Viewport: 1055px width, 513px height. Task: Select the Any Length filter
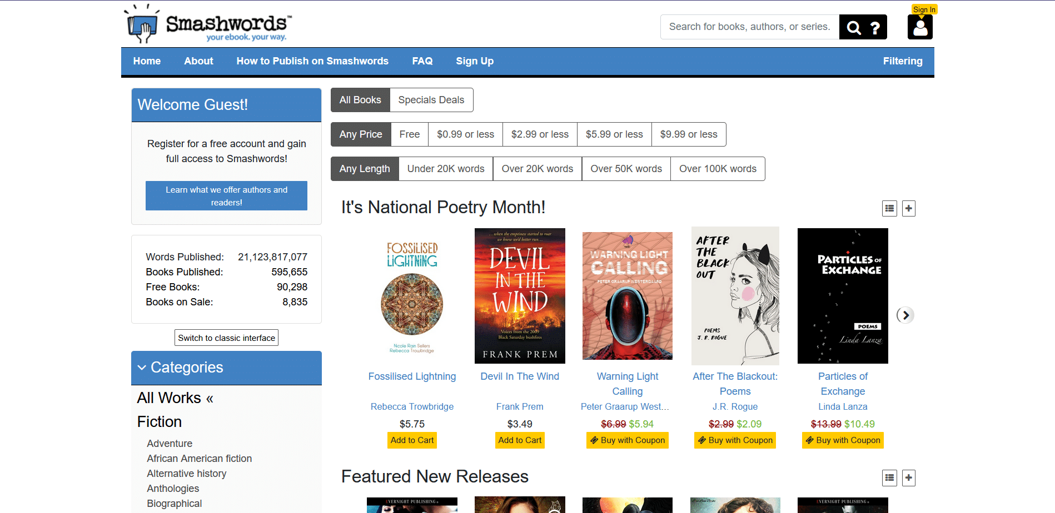click(x=365, y=169)
